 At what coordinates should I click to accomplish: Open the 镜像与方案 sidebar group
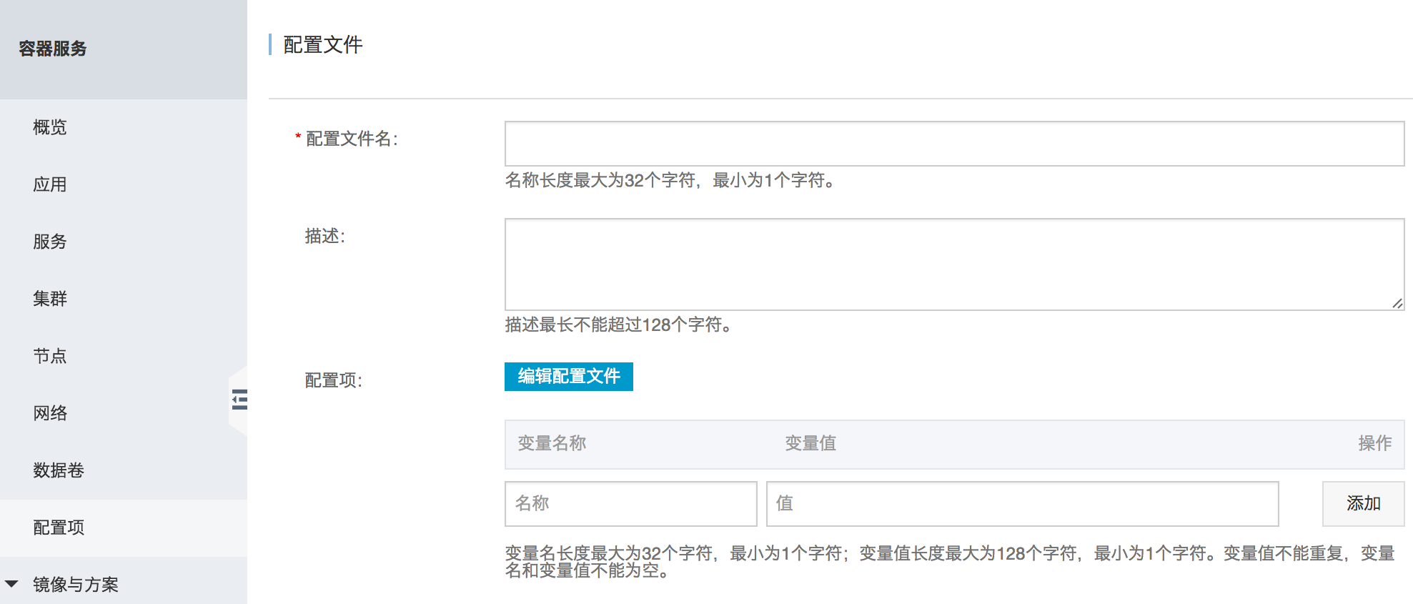tap(76, 585)
